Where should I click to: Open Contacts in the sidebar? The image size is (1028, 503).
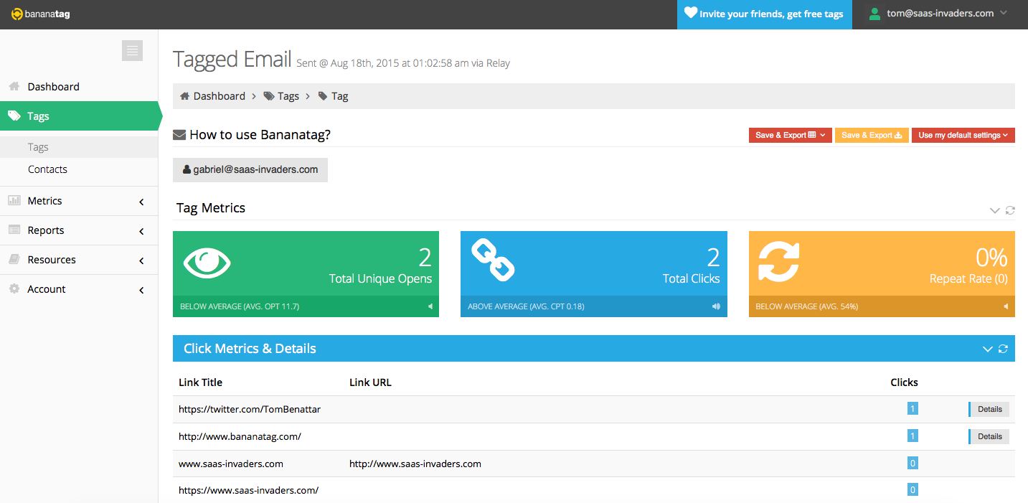79,169
